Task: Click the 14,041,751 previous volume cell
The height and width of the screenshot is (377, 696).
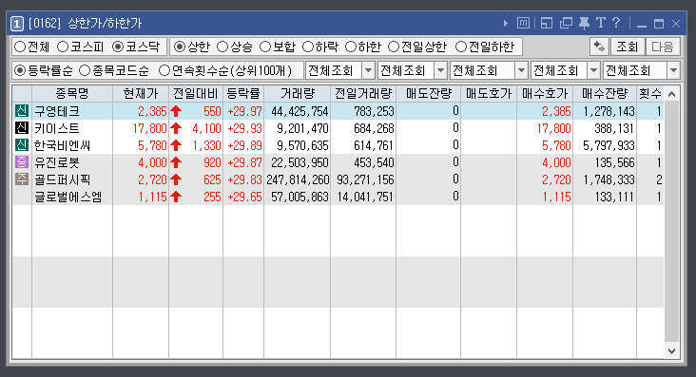Action: (x=365, y=197)
